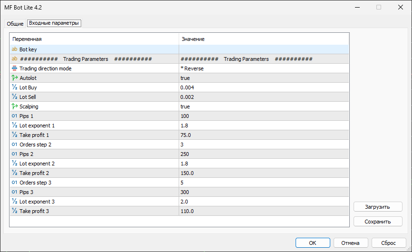
Task: Select the Входные параметры tab
Action: tap(54, 23)
